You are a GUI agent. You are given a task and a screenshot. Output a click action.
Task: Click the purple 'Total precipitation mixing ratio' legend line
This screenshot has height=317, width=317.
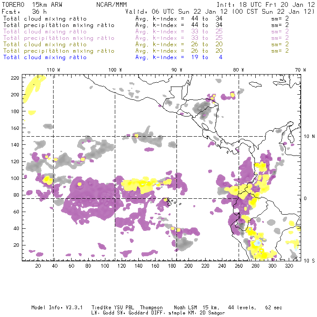click(x=59, y=38)
